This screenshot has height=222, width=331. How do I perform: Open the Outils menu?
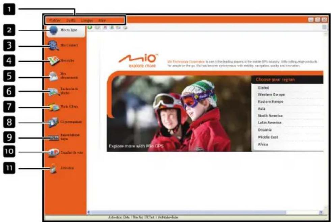point(71,21)
